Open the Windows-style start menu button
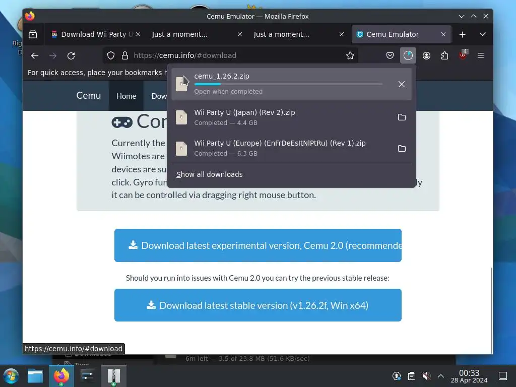The height and width of the screenshot is (387, 516). 11,376
